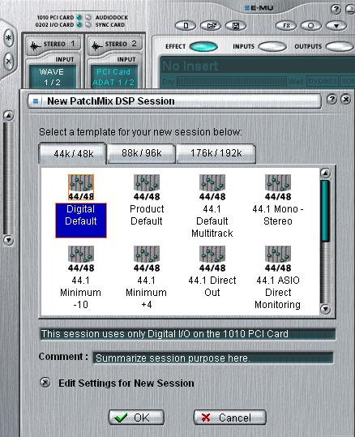Click the Cancel button
This screenshot has height=437, width=355.
229,418
